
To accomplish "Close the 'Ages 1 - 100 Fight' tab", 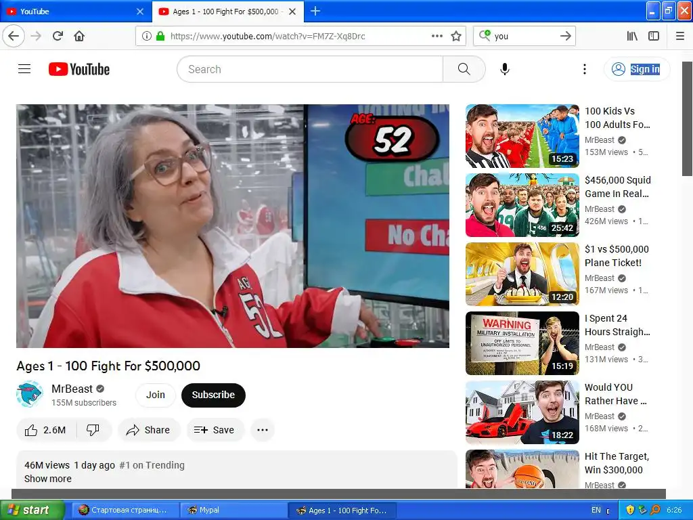I will [292, 12].
